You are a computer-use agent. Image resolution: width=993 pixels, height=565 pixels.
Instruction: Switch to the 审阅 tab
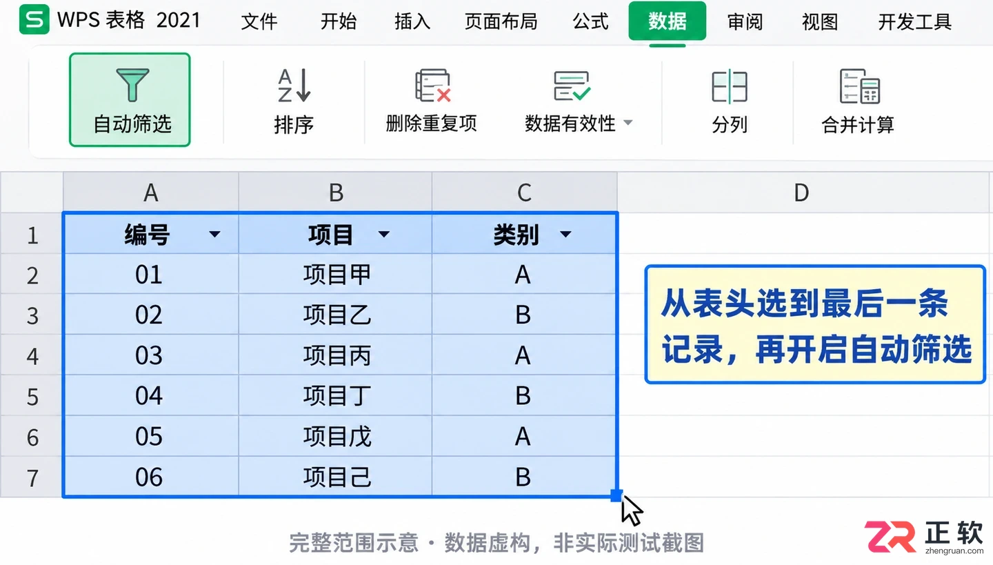(x=745, y=21)
